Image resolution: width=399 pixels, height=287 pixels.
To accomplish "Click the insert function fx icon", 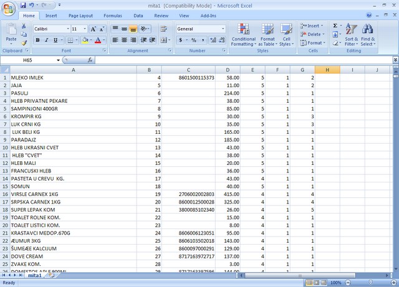I will click(x=90, y=60).
